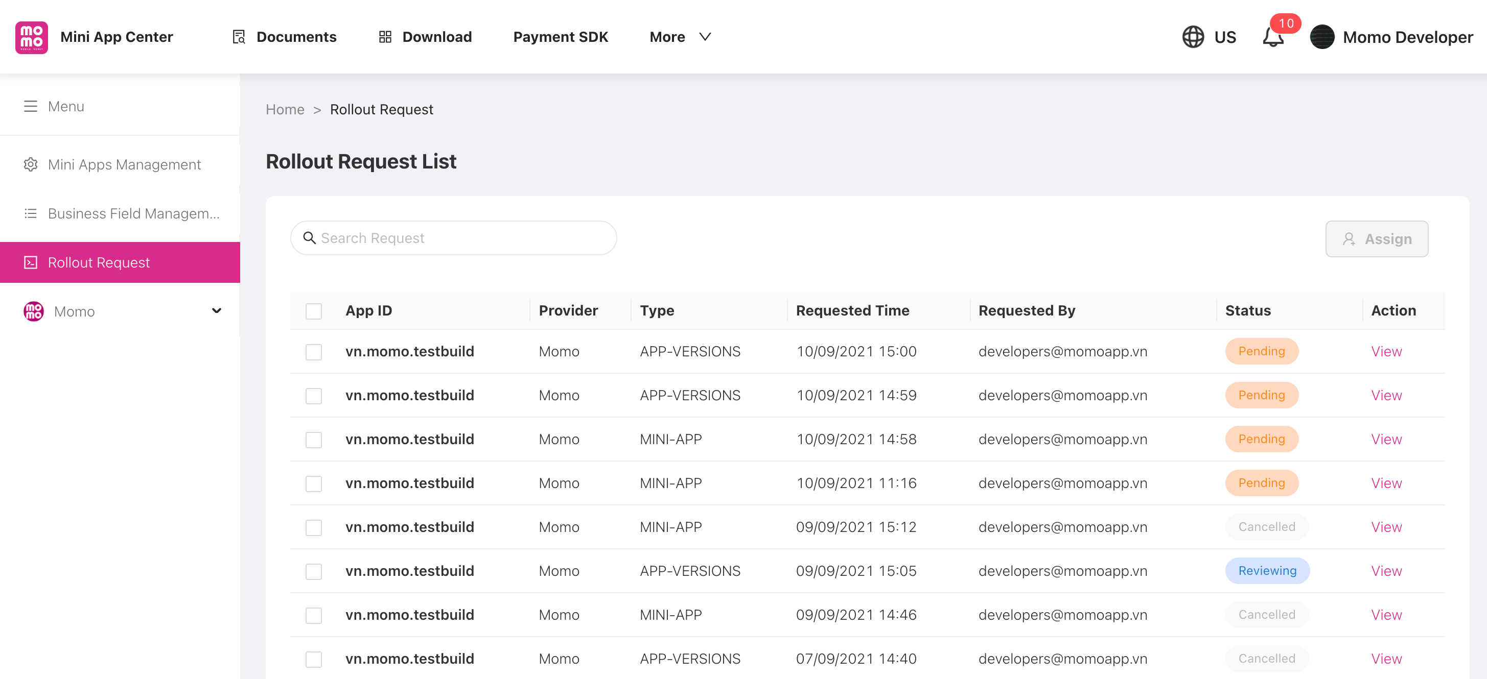Select Mini Apps Management in sidebar
Image resolution: width=1487 pixels, height=679 pixels.
click(120, 164)
